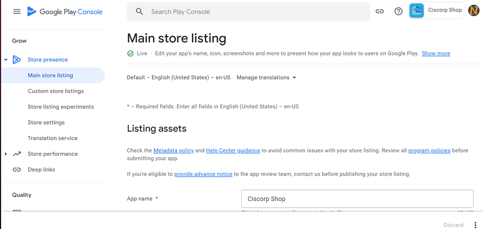
Task: Expand the Store performance section arrow
Action: click(x=6, y=154)
